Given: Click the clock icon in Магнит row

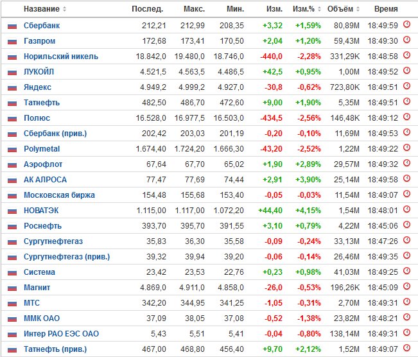Looking at the screenshot, I should (x=406, y=286).
